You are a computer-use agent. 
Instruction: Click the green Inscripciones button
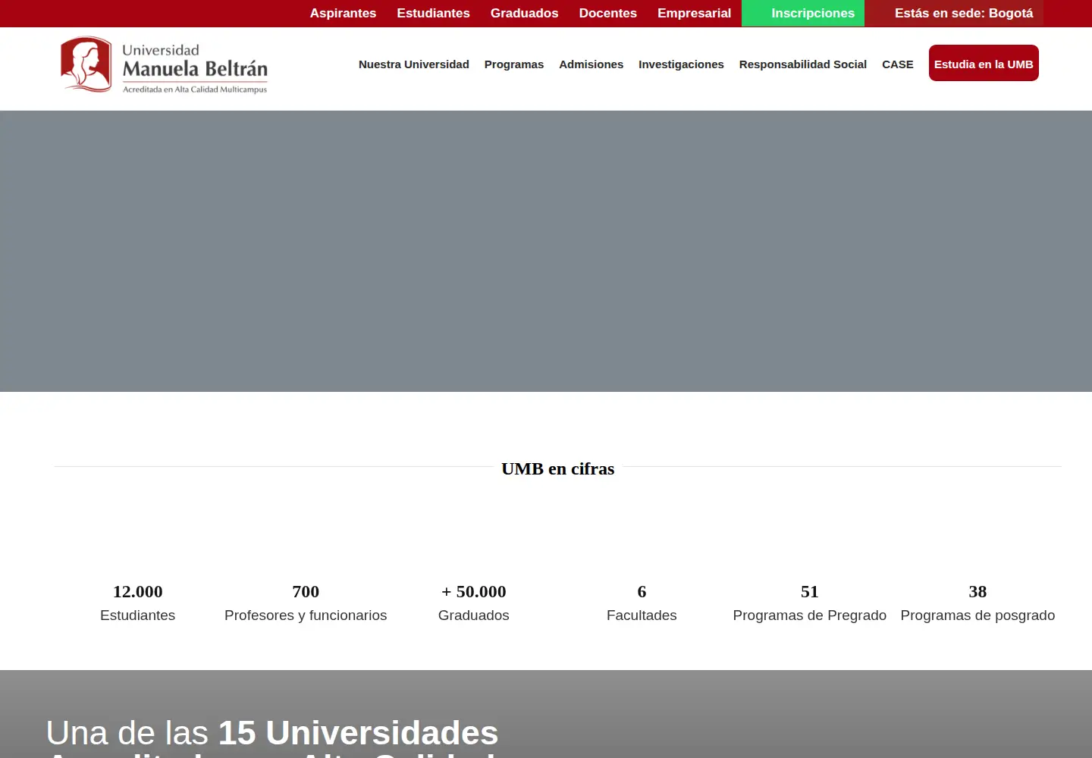pyautogui.click(x=803, y=13)
